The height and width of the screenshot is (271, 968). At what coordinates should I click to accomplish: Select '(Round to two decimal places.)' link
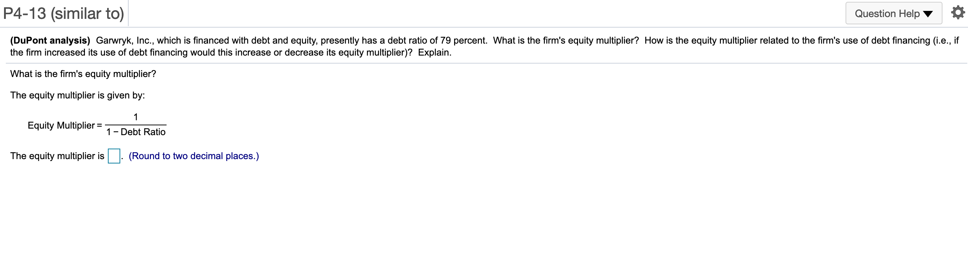click(x=194, y=156)
